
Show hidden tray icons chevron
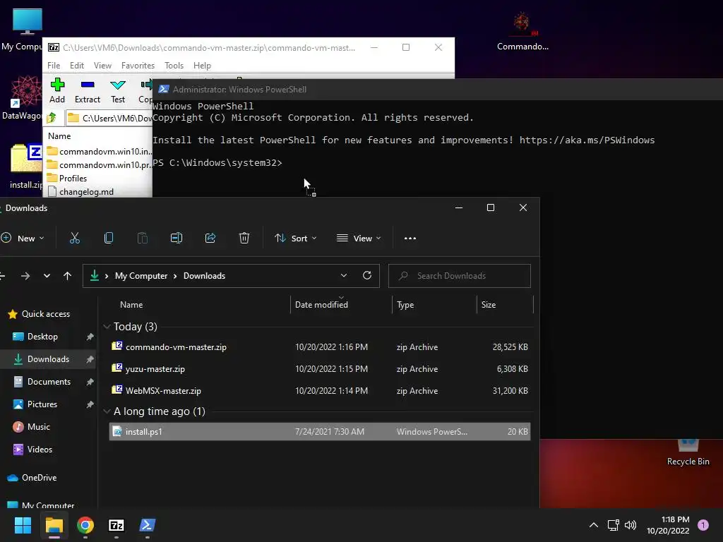[594, 525]
